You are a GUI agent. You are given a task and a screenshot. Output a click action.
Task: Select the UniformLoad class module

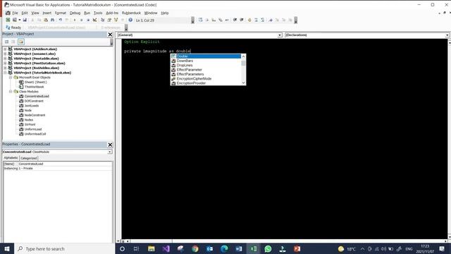(33, 129)
